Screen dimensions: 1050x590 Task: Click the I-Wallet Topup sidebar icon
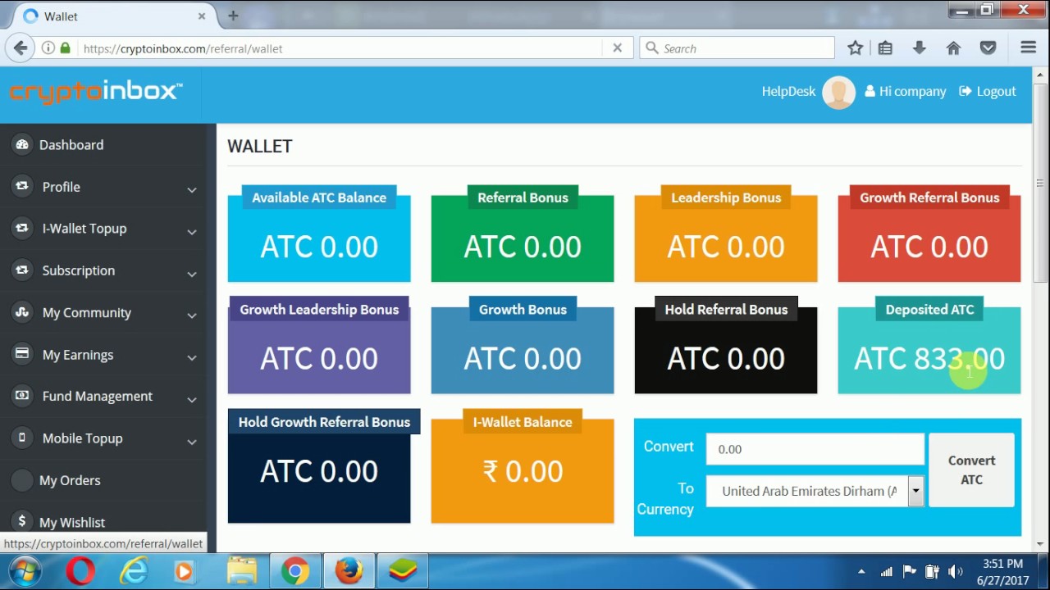pos(22,228)
